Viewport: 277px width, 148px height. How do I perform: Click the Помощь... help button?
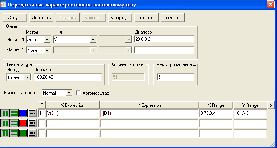click(x=173, y=18)
